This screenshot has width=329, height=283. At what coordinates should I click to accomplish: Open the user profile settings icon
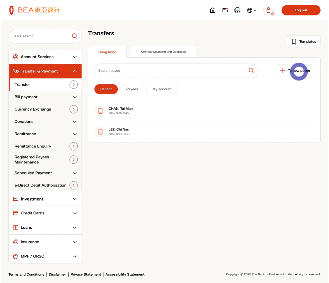pyautogui.click(x=269, y=10)
